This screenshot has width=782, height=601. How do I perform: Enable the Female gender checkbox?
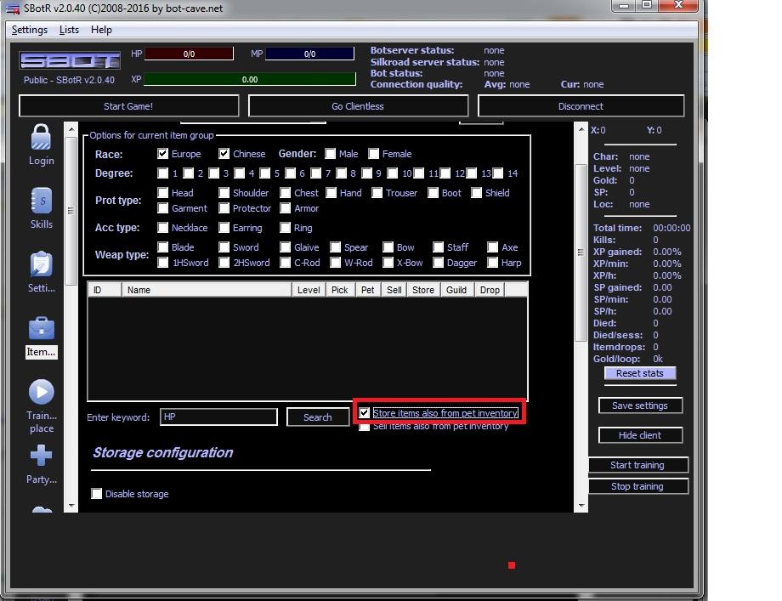click(373, 154)
